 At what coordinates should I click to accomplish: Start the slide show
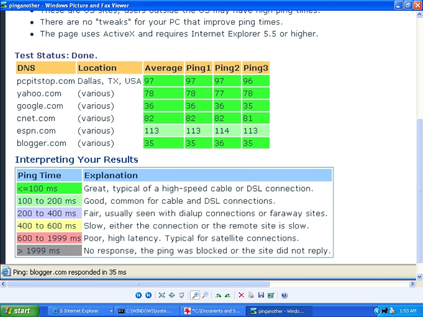(182, 295)
